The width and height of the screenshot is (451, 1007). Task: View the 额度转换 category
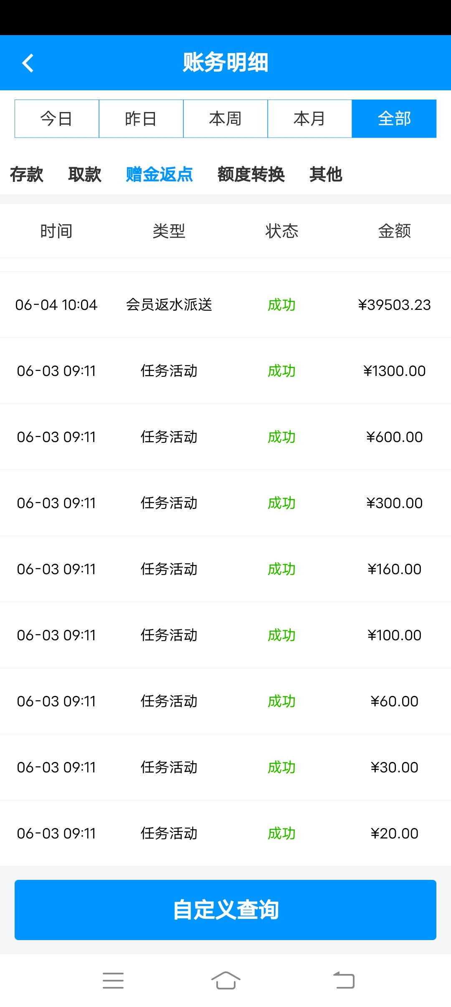pos(251,174)
